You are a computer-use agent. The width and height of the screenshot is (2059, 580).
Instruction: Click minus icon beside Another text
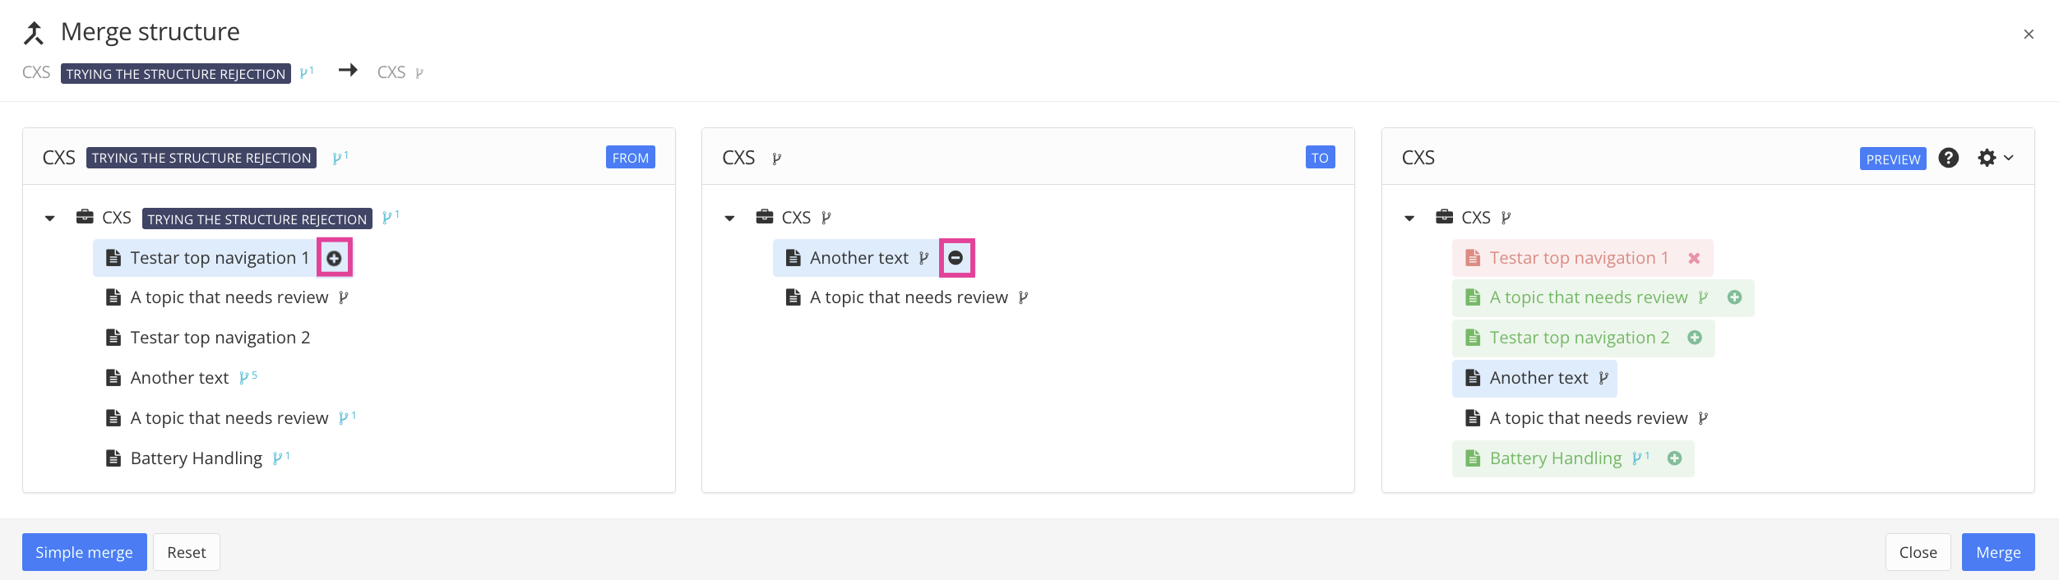click(955, 258)
